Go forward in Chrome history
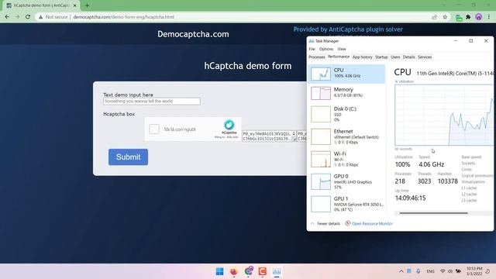The height and width of the screenshot is (279, 496). coord(17,17)
